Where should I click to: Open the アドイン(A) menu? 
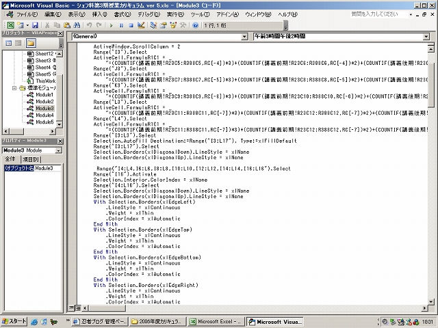tap(228, 14)
